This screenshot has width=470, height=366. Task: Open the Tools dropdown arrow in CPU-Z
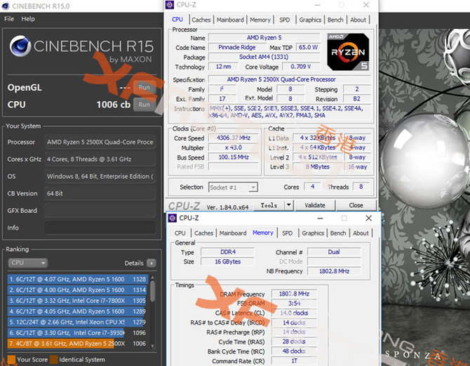click(x=288, y=205)
